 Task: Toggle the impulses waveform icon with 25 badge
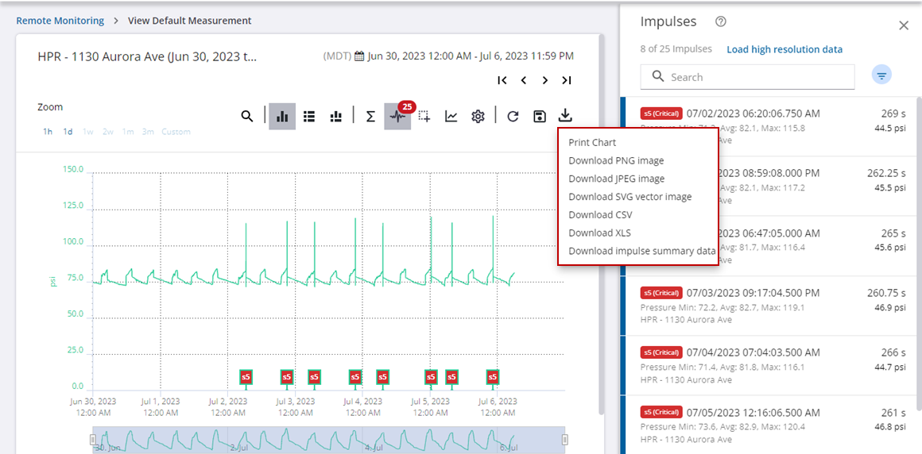click(397, 117)
